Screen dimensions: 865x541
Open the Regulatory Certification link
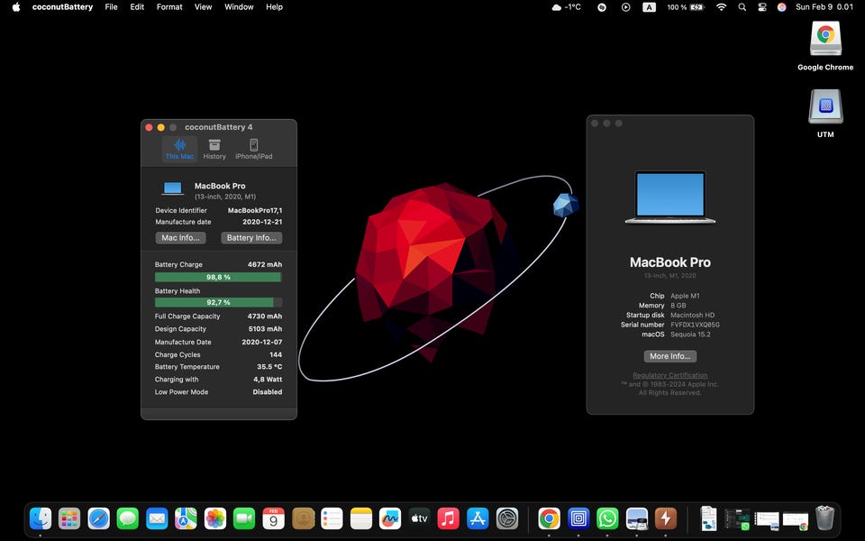pyautogui.click(x=669, y=375)
